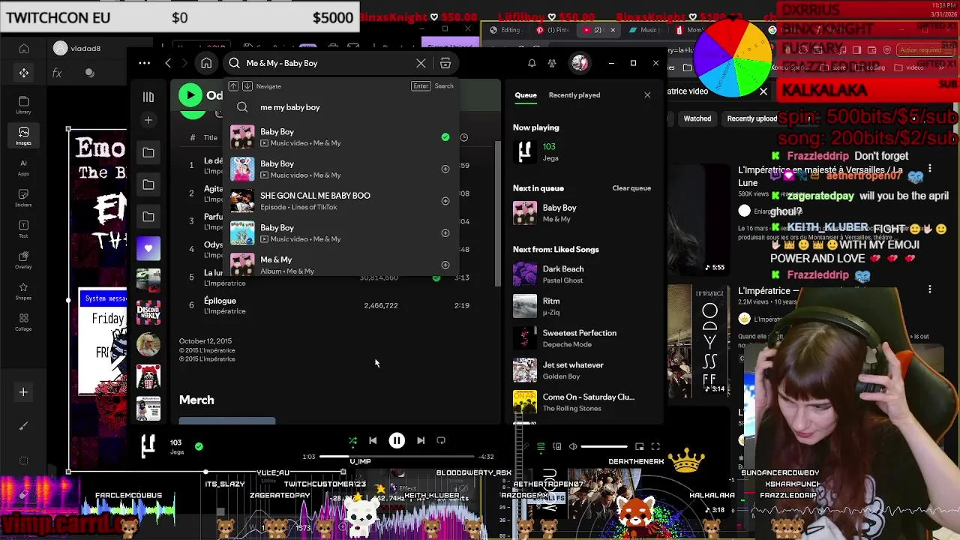Add second Baby Boy result to library
This screenshot has width=960, height=540.
pos(445,169)
